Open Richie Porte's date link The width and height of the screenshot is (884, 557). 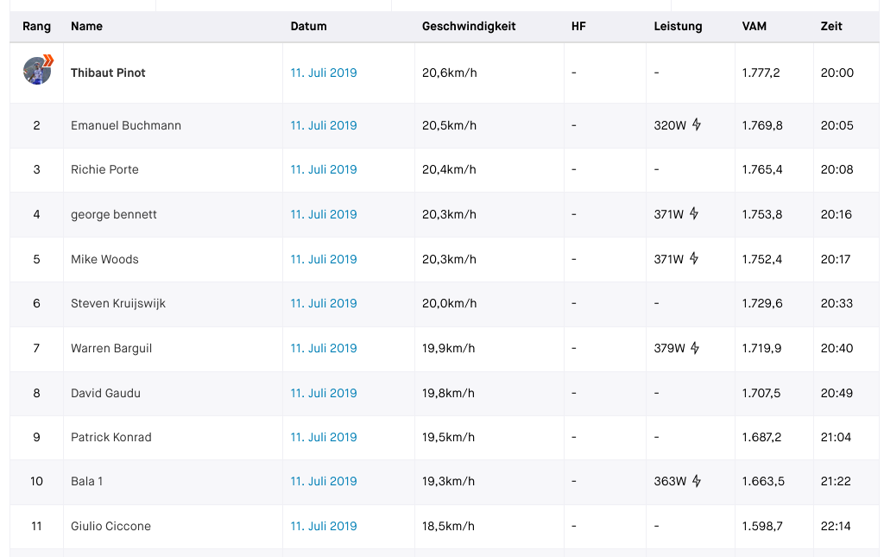[x=324, y=169]
